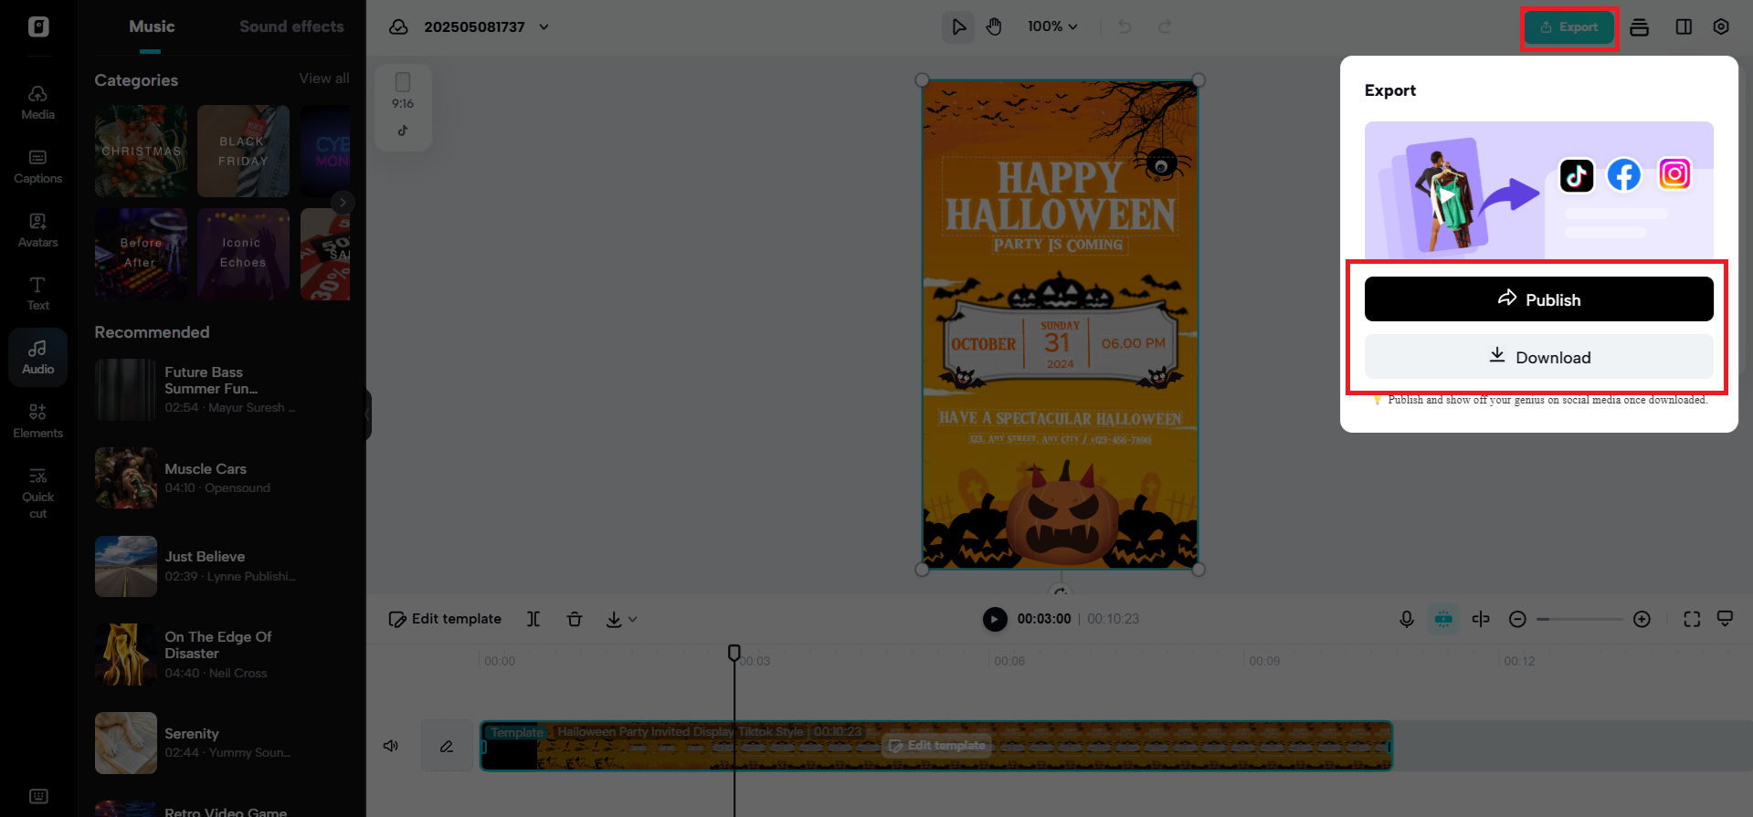Click the rotate handle below canvas

pos(1060,591)
